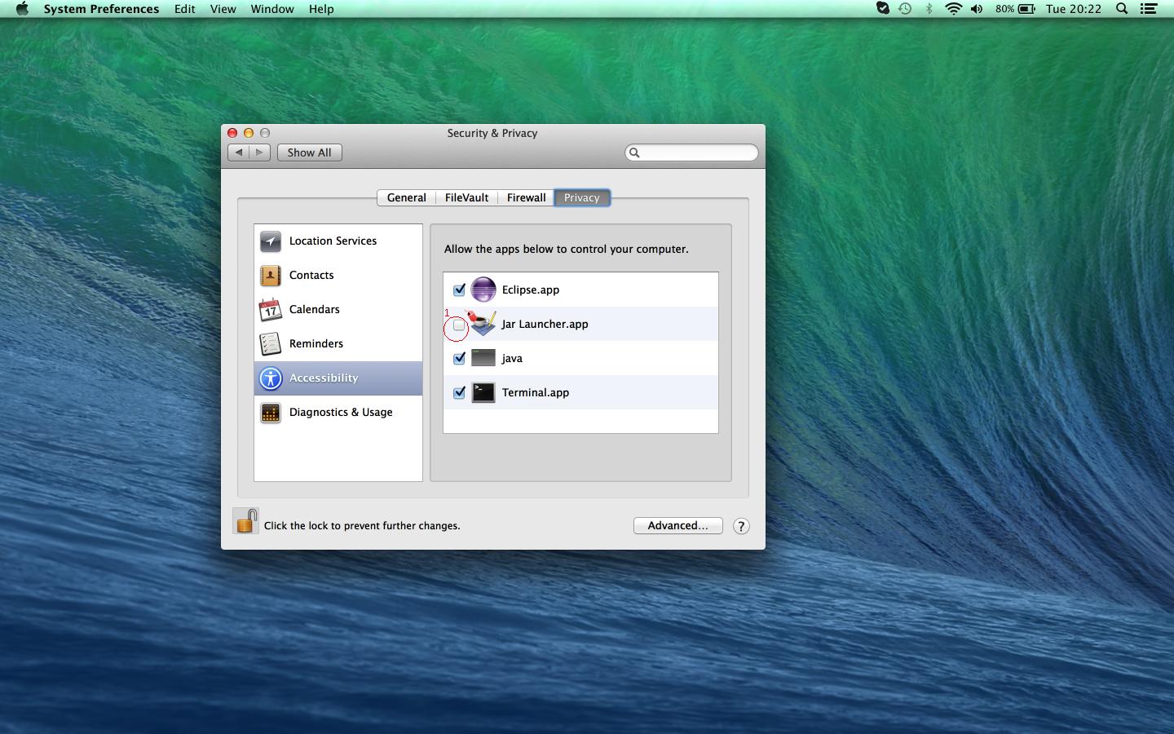The width and height of the screenshot is (1174, 734).
Task: Click the open padlock icon
Action: tap(246, 521)
